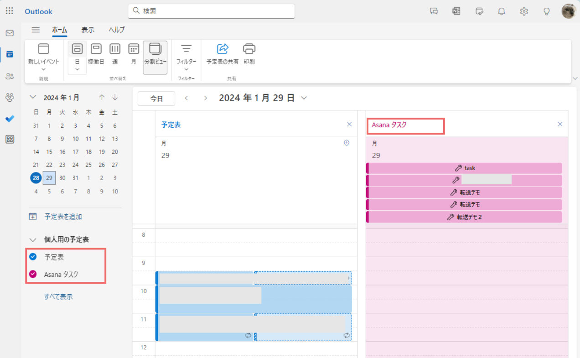Open To Do checkmark app
Screen dimensions: 580x358
10,119
